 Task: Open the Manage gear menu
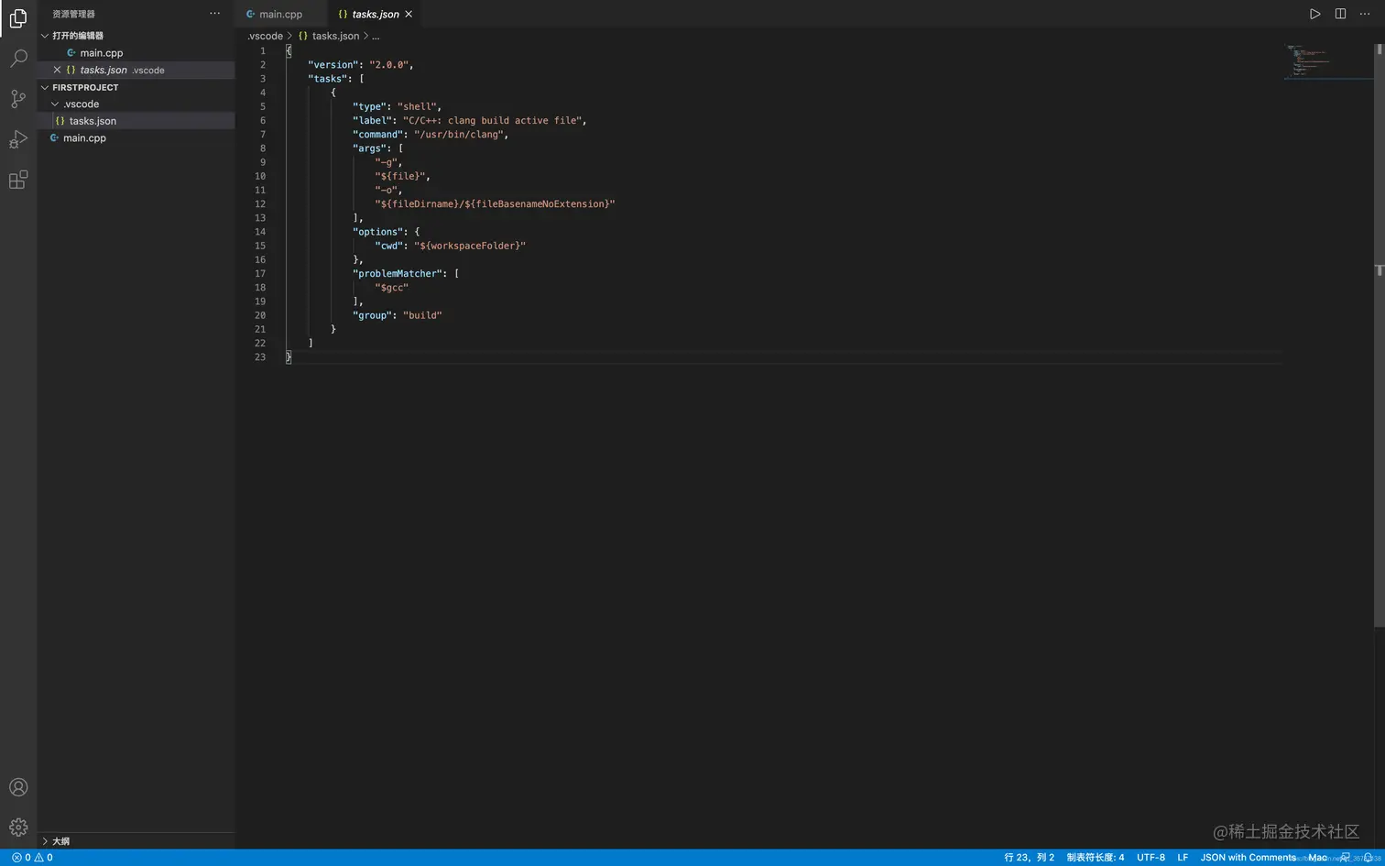[x=18, y=827]
